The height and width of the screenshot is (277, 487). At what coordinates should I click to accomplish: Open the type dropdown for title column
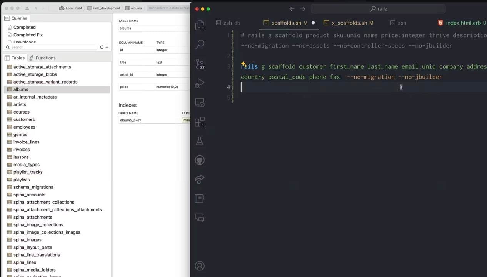point(172,63)
